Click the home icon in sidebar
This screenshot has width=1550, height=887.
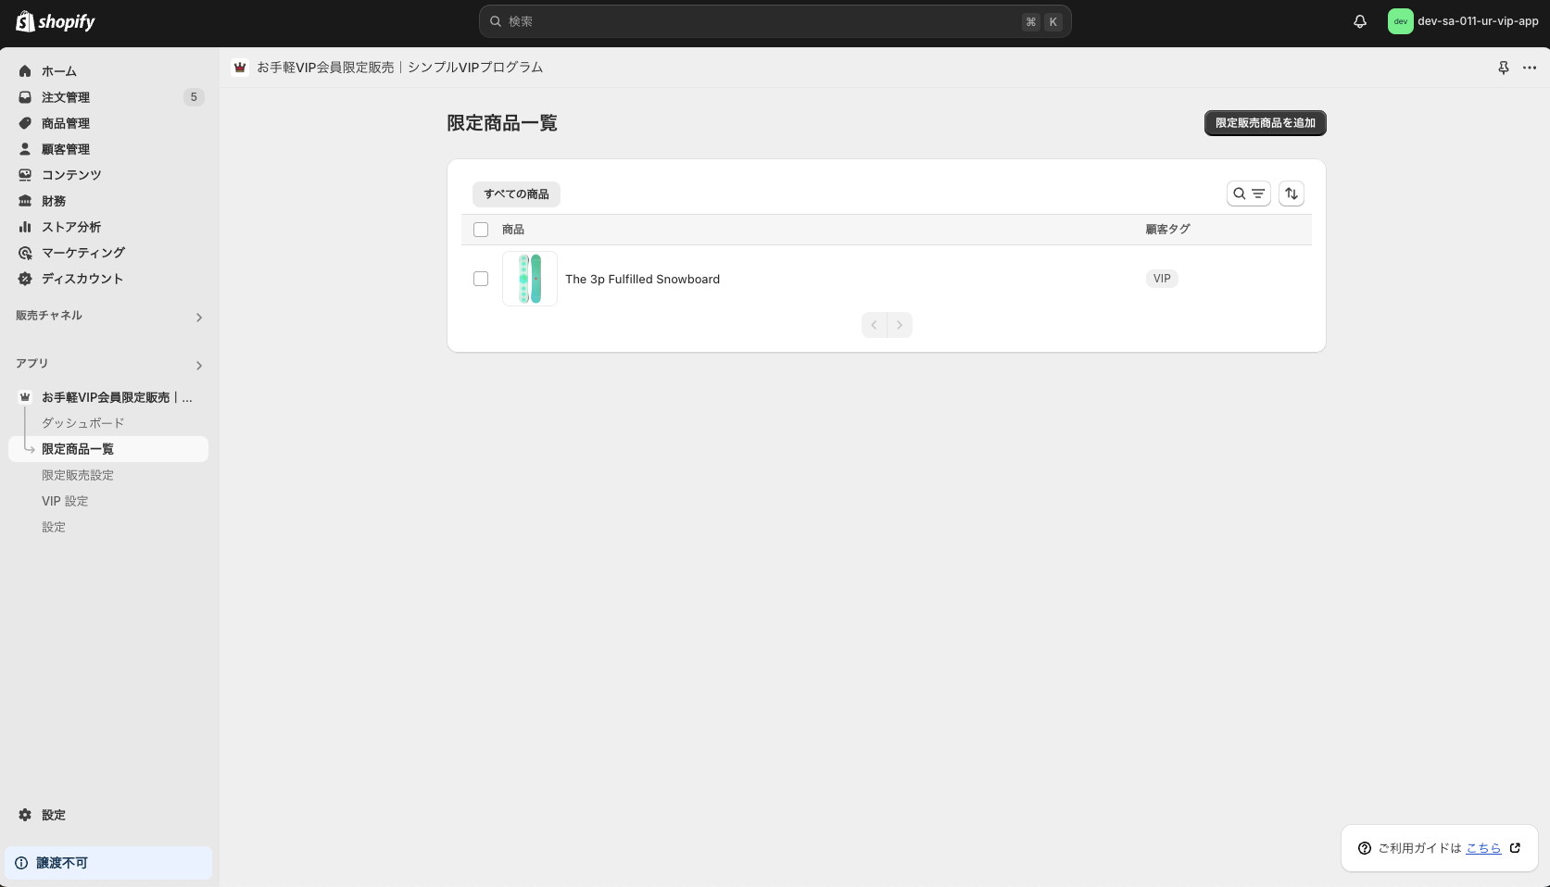(x=25, y=71)
